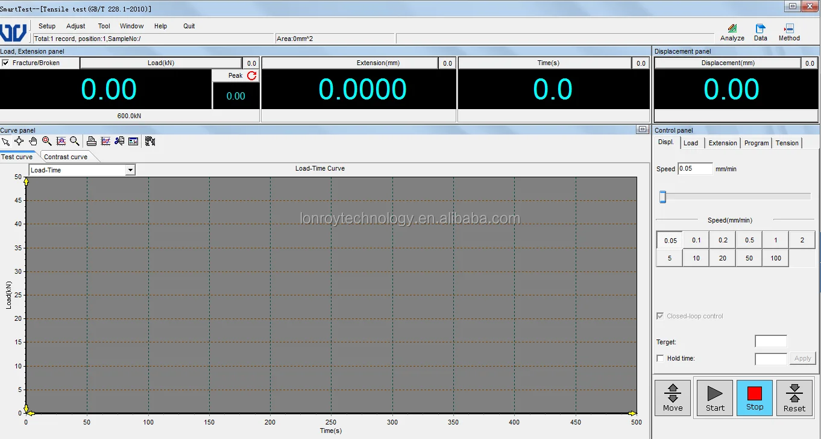821x439 pixels.
Task: Print the current curve
Action: 91,141
